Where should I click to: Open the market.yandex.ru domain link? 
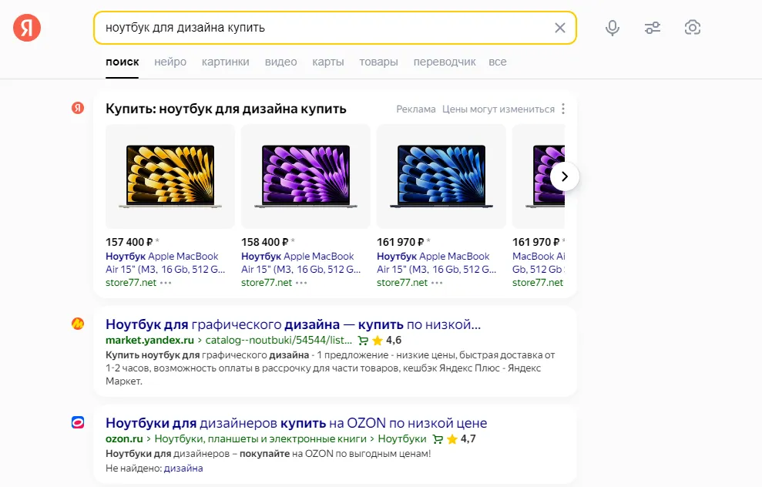point(149,341)
